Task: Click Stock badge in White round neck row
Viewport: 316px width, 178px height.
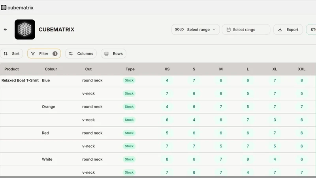Action: pos(129,159)
